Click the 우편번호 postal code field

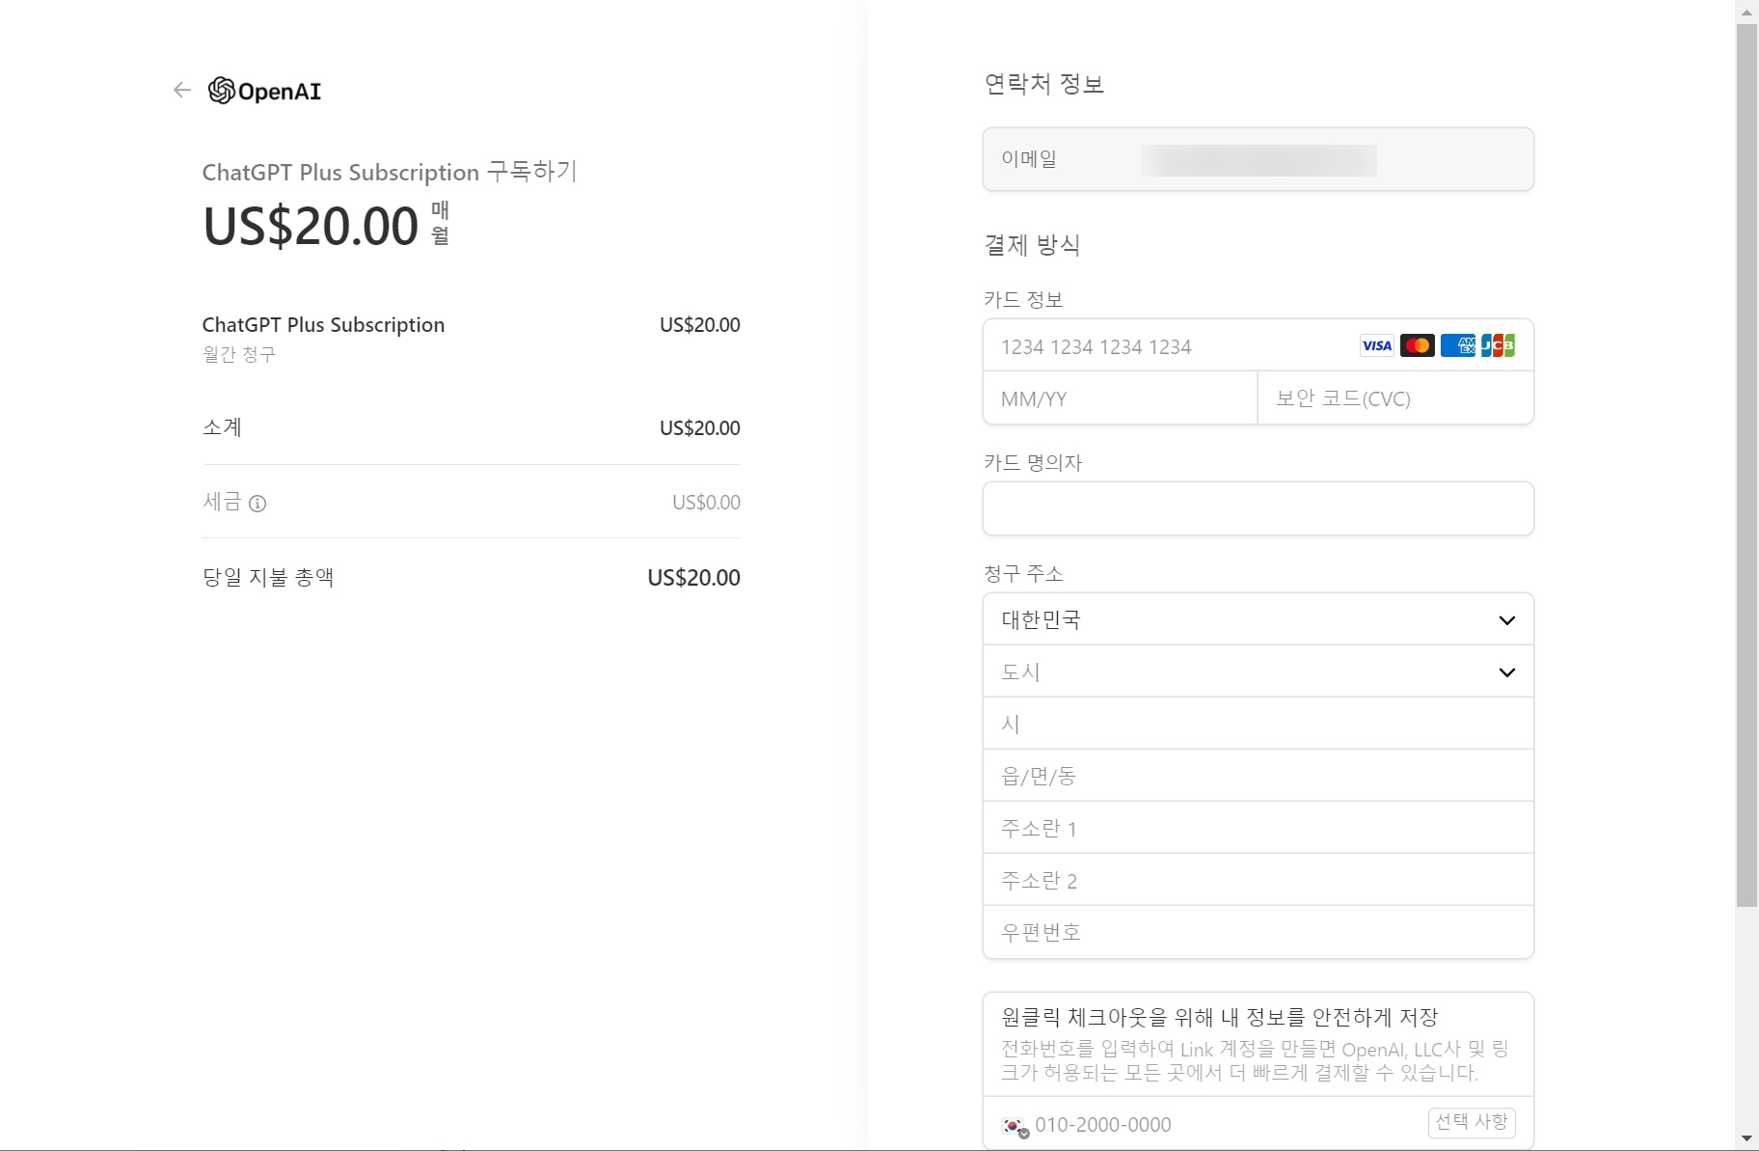click(1257, 932)
